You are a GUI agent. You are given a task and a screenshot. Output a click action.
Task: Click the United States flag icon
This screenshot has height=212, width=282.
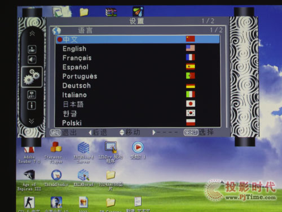coord(191,48)
